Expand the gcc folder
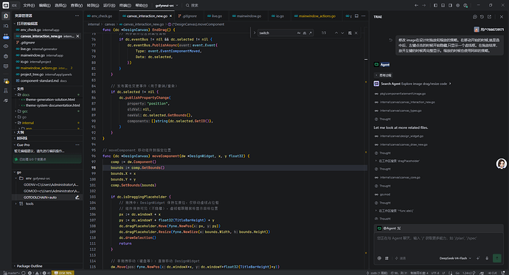 24,111
